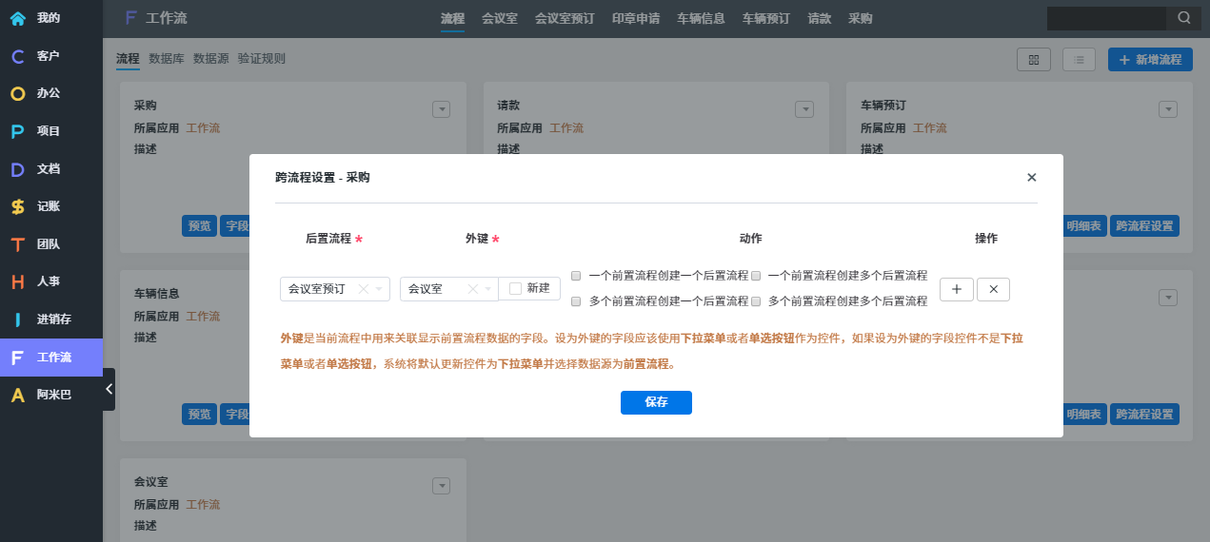This screenshot has width=1210, height=542.
Task: Open the 外键 会议室 dropdown
Action: [488, 289]
